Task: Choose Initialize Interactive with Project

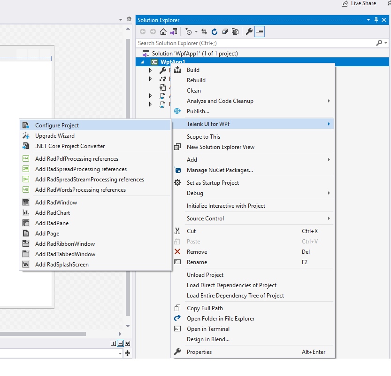Action: tap(253, 206)
